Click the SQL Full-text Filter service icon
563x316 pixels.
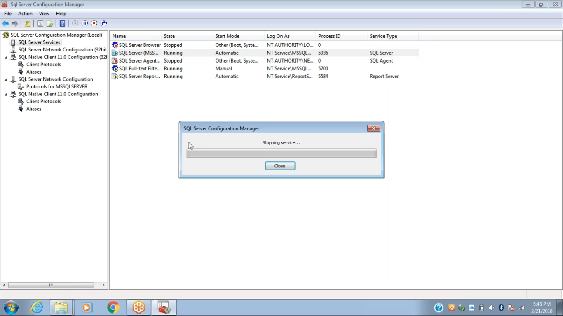[x=115, y=69]
